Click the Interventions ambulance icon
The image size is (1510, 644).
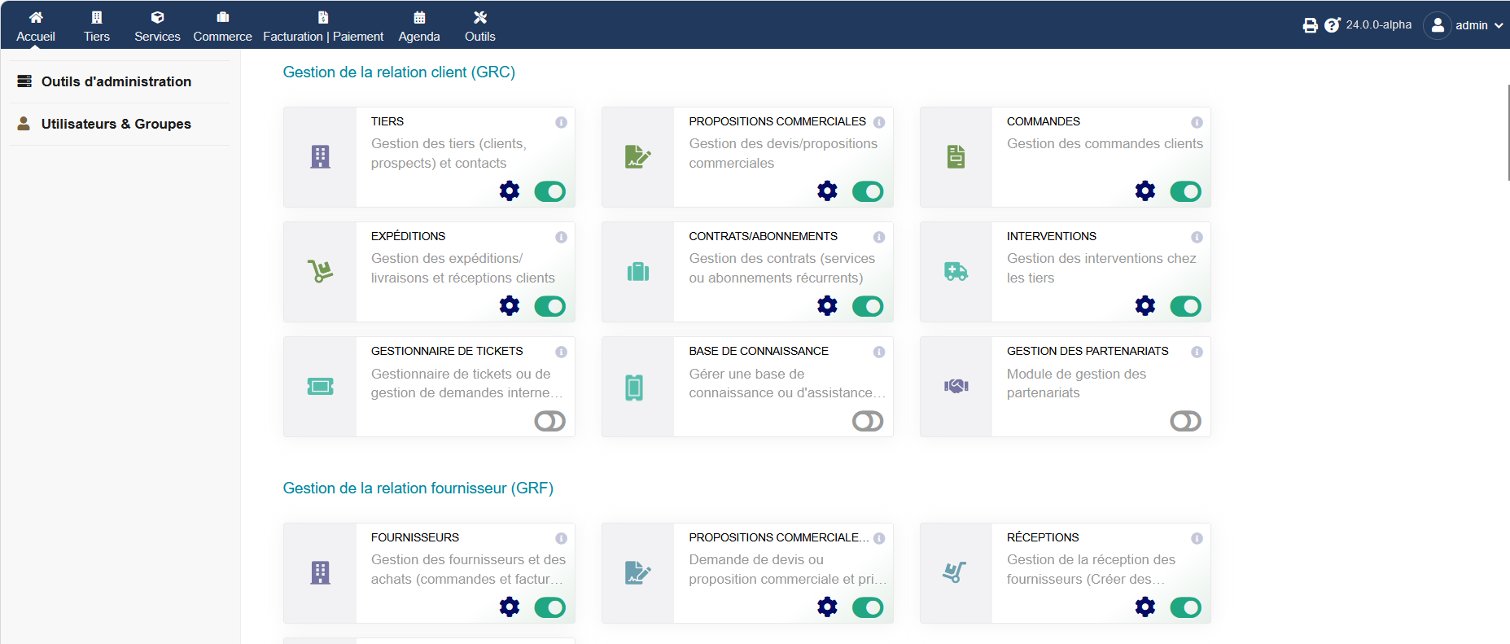(x=956, y=272)
